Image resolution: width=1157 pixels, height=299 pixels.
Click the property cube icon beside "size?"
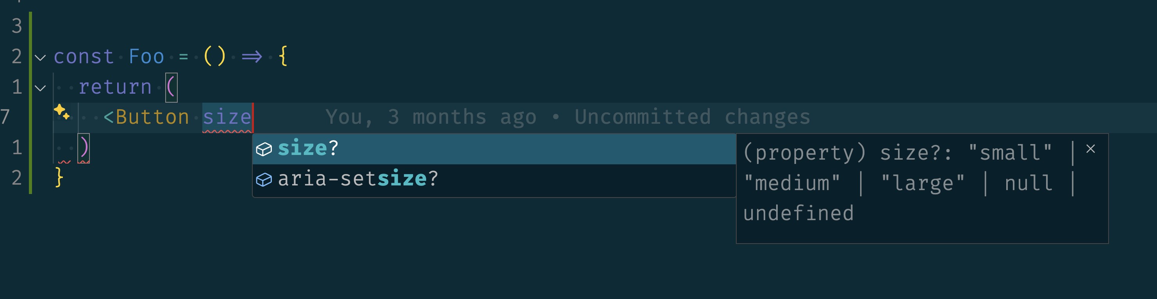point(264,149)
